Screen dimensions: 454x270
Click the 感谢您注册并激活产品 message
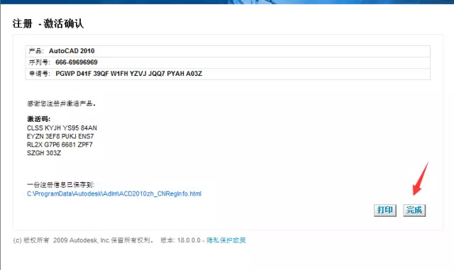point(61,103)
